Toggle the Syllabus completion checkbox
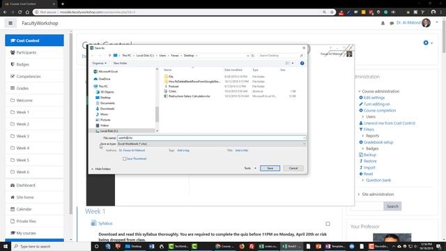This screenshot has height=251, width=446. (x=328, y=224)
